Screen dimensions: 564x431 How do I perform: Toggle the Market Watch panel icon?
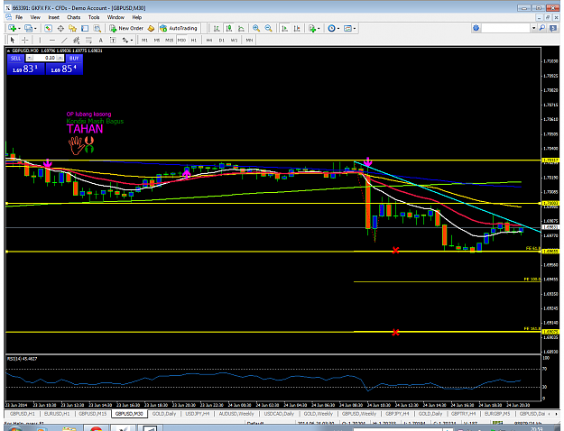point(48,28)
